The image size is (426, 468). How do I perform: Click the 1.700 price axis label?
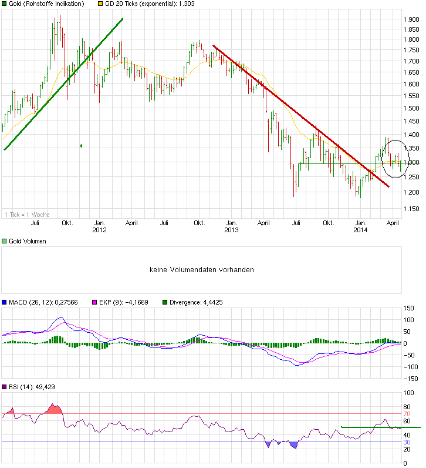(x=411, y=61)
